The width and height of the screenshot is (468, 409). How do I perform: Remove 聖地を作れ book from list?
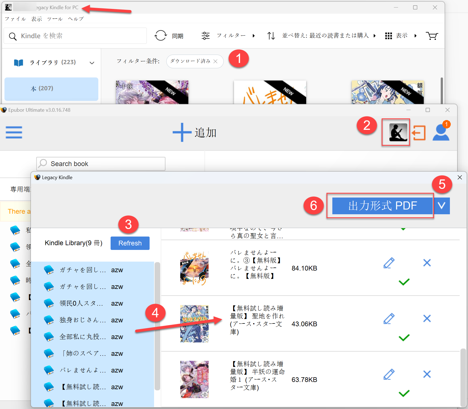[x=427, y=318]
